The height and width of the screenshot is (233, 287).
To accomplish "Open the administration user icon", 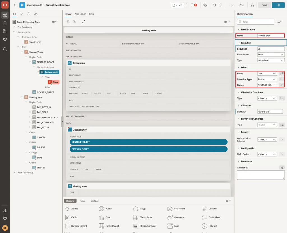I will coord(5,211).
